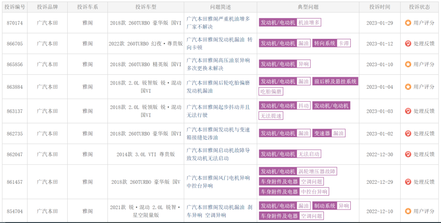Click the orange star icon for complaint 865856
441x223 pixels.
coord(408,64)
